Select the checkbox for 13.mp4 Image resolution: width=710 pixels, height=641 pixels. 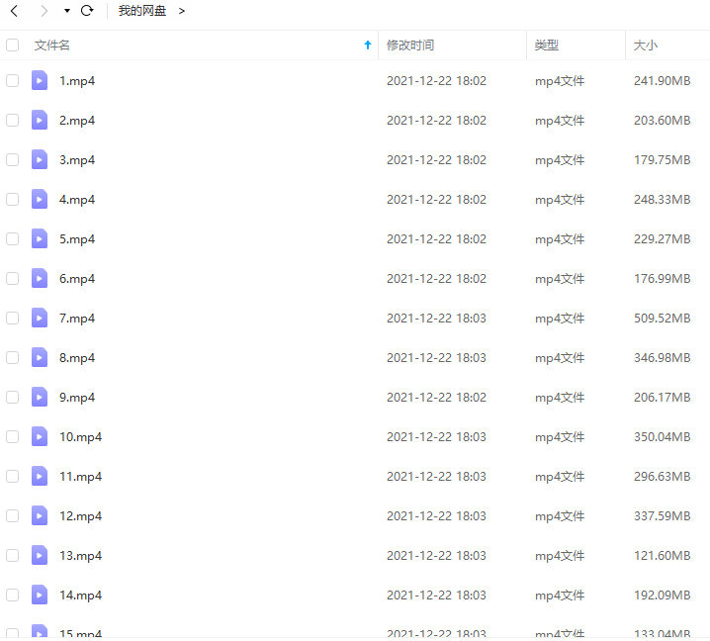[x=12, y=555]
